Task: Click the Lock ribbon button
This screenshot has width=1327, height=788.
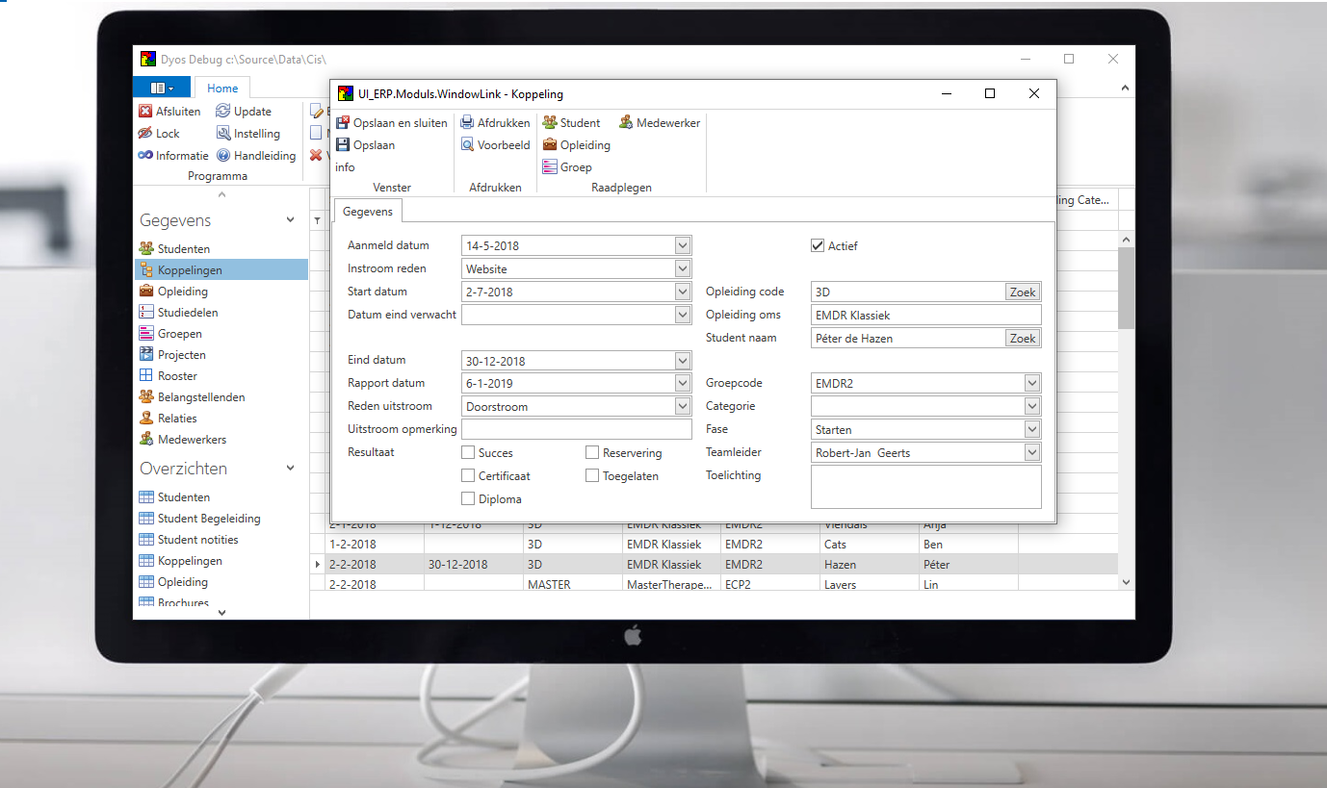Action: point(159,134)
